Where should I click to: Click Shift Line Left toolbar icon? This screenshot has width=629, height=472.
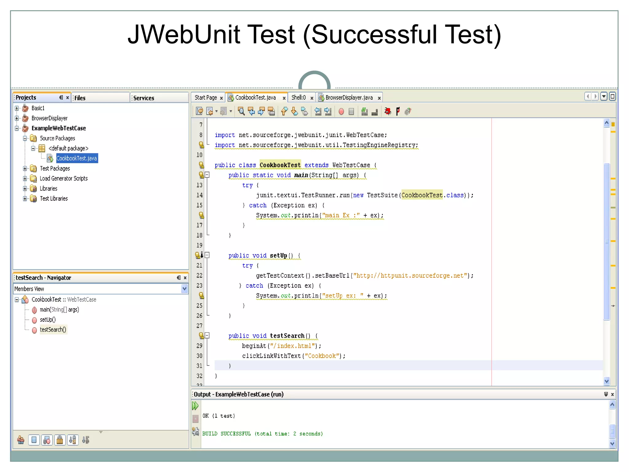[x=318, y=111]
